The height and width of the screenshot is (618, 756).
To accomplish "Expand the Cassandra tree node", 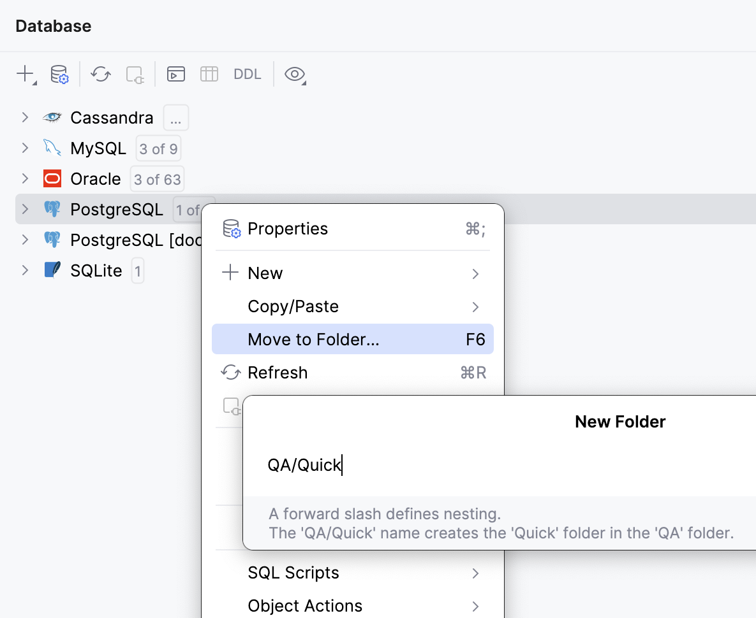I will (25, 117).
